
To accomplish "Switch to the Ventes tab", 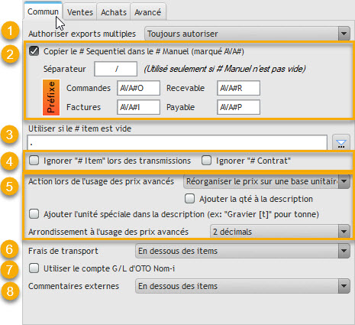I will 80,12.
